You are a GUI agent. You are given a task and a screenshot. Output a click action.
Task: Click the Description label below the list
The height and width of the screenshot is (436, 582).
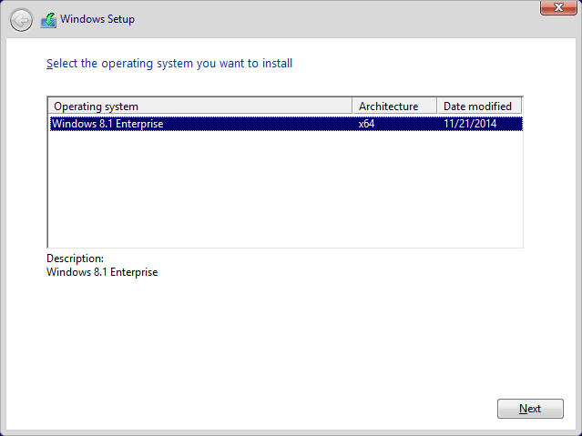point(75,259)
